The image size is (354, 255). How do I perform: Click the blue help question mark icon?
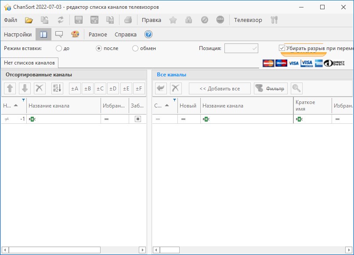click(x=148, y=34)
